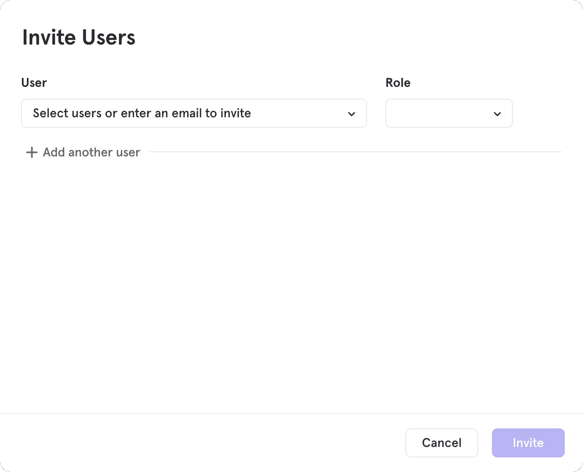This screenshot has height=472, width=583.
Task: Click the chevron arrow in the Role field
Action: (x=497, y=114)
